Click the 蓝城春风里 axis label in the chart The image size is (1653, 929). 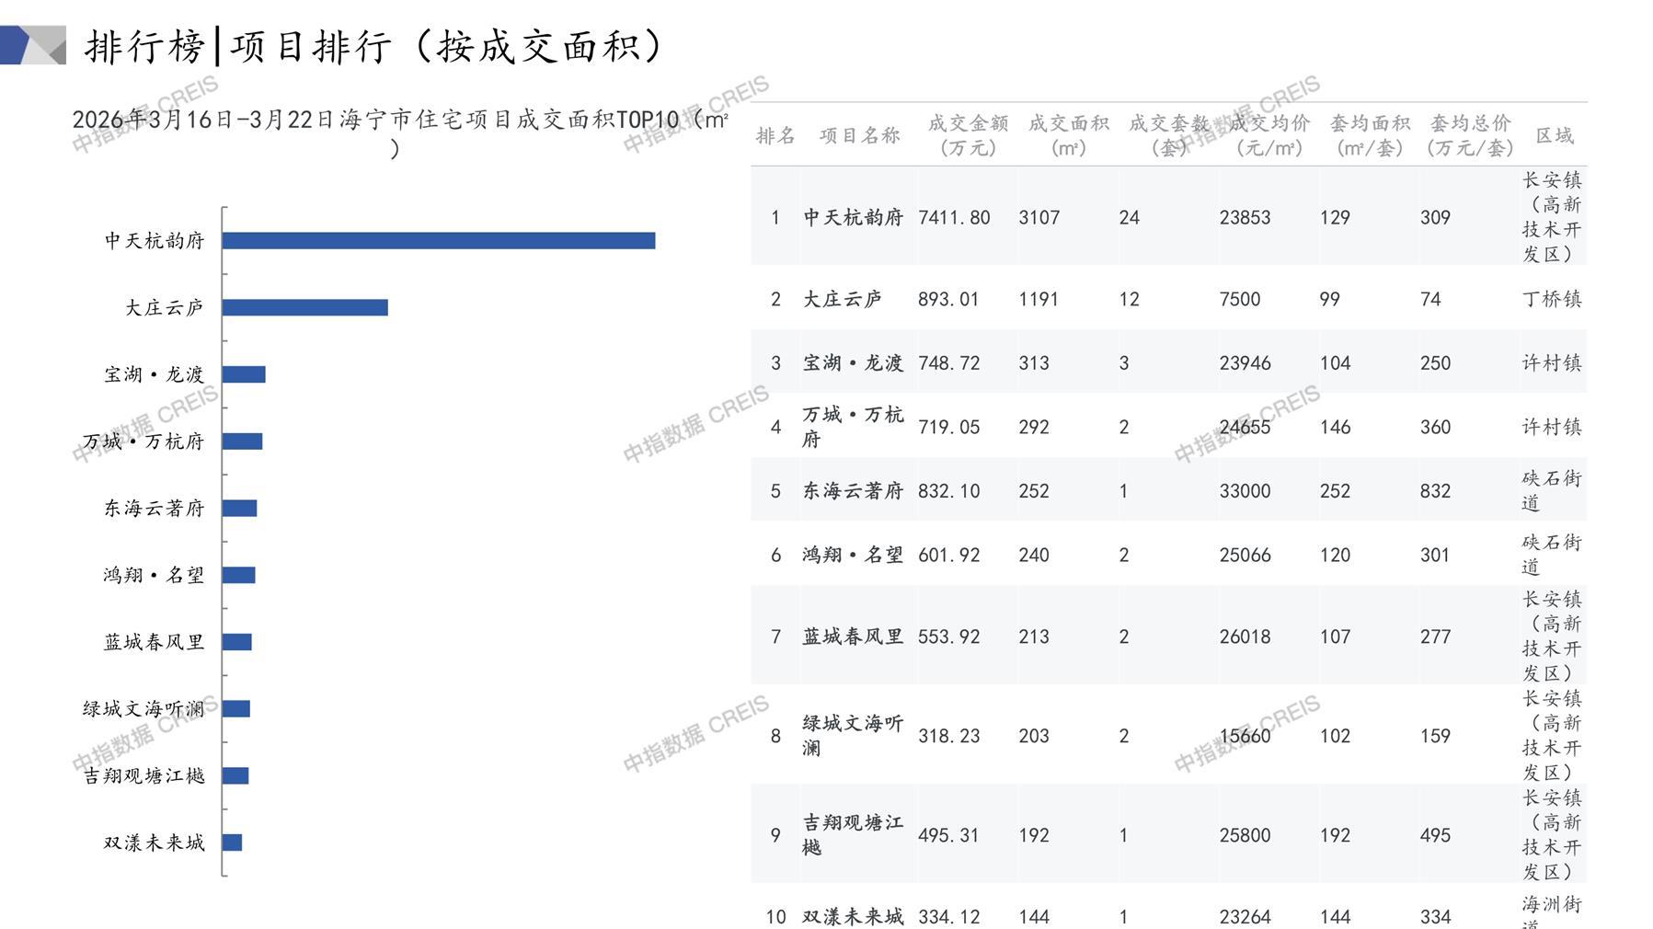point(154,642)
